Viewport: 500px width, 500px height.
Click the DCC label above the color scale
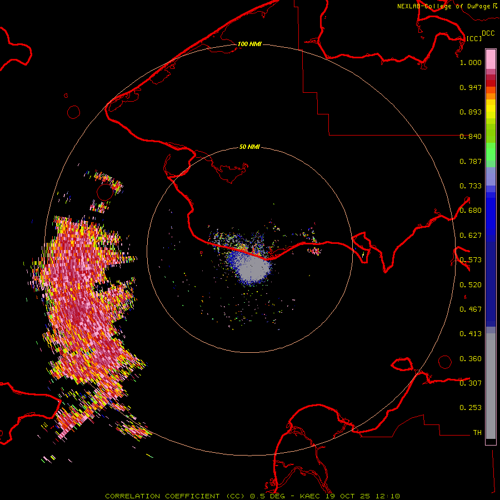click(488, 33)
